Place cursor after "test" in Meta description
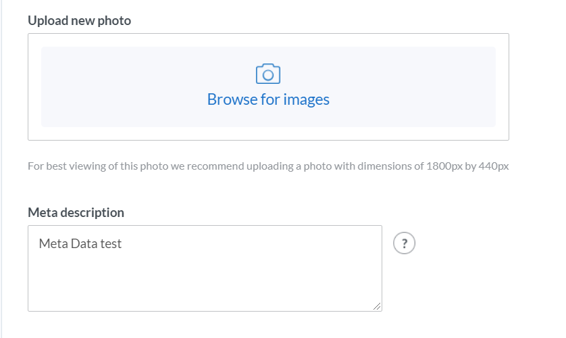This screenshot has width=566, height=338. 122,244
